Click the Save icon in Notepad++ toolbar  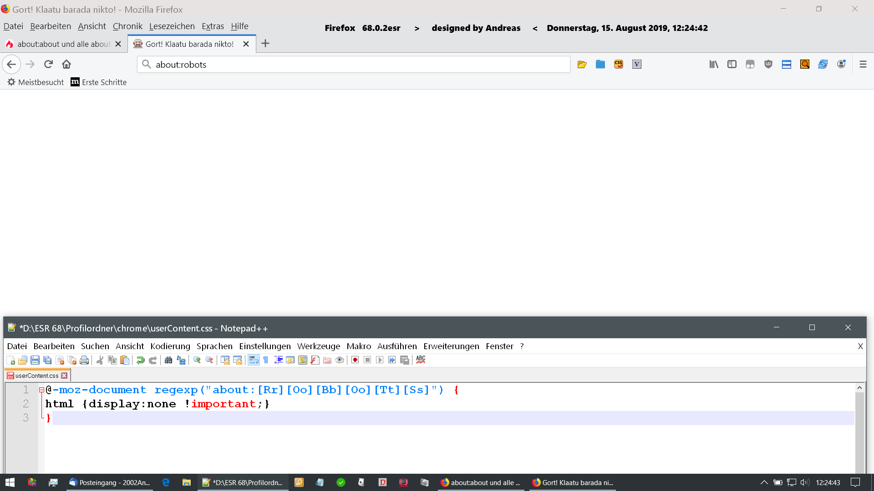[35, 360]
